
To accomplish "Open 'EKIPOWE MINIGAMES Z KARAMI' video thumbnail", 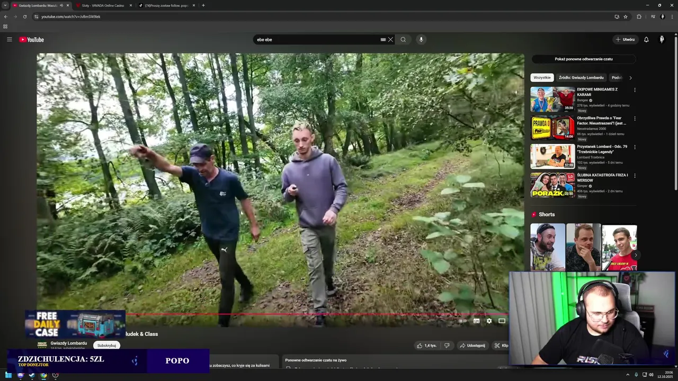I will (552, 99).
